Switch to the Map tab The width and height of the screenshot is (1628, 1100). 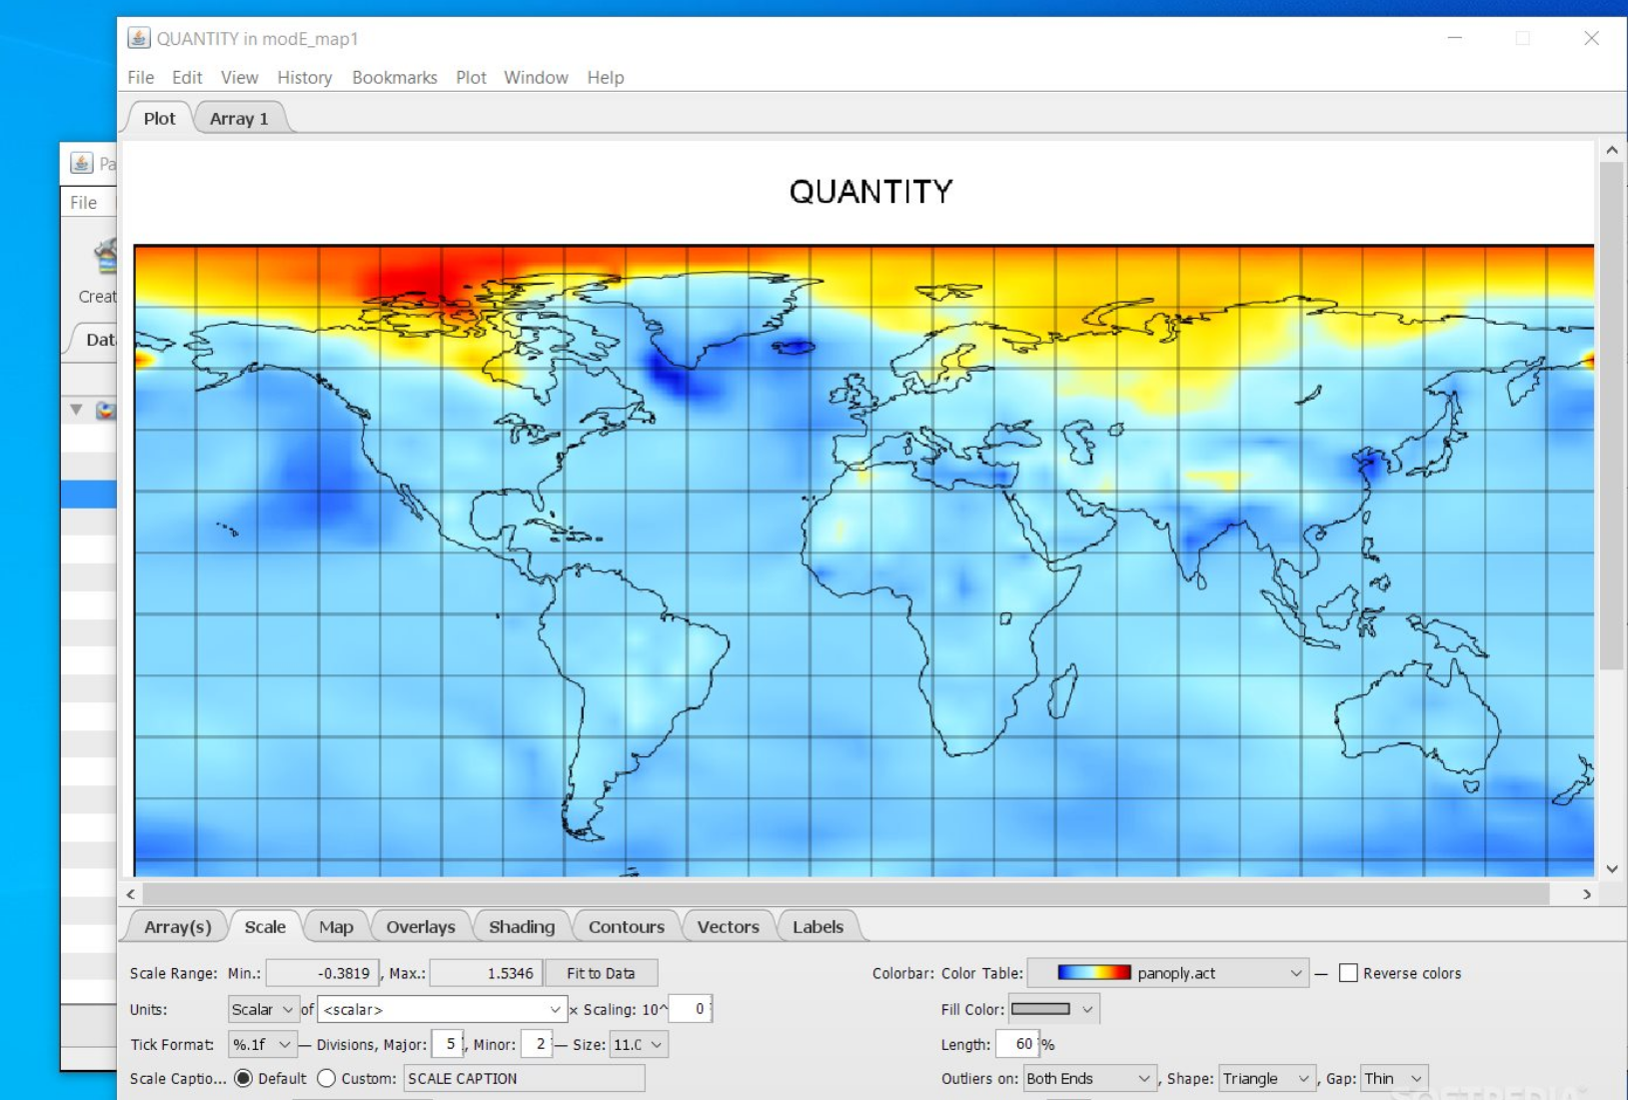pos(336,926)
